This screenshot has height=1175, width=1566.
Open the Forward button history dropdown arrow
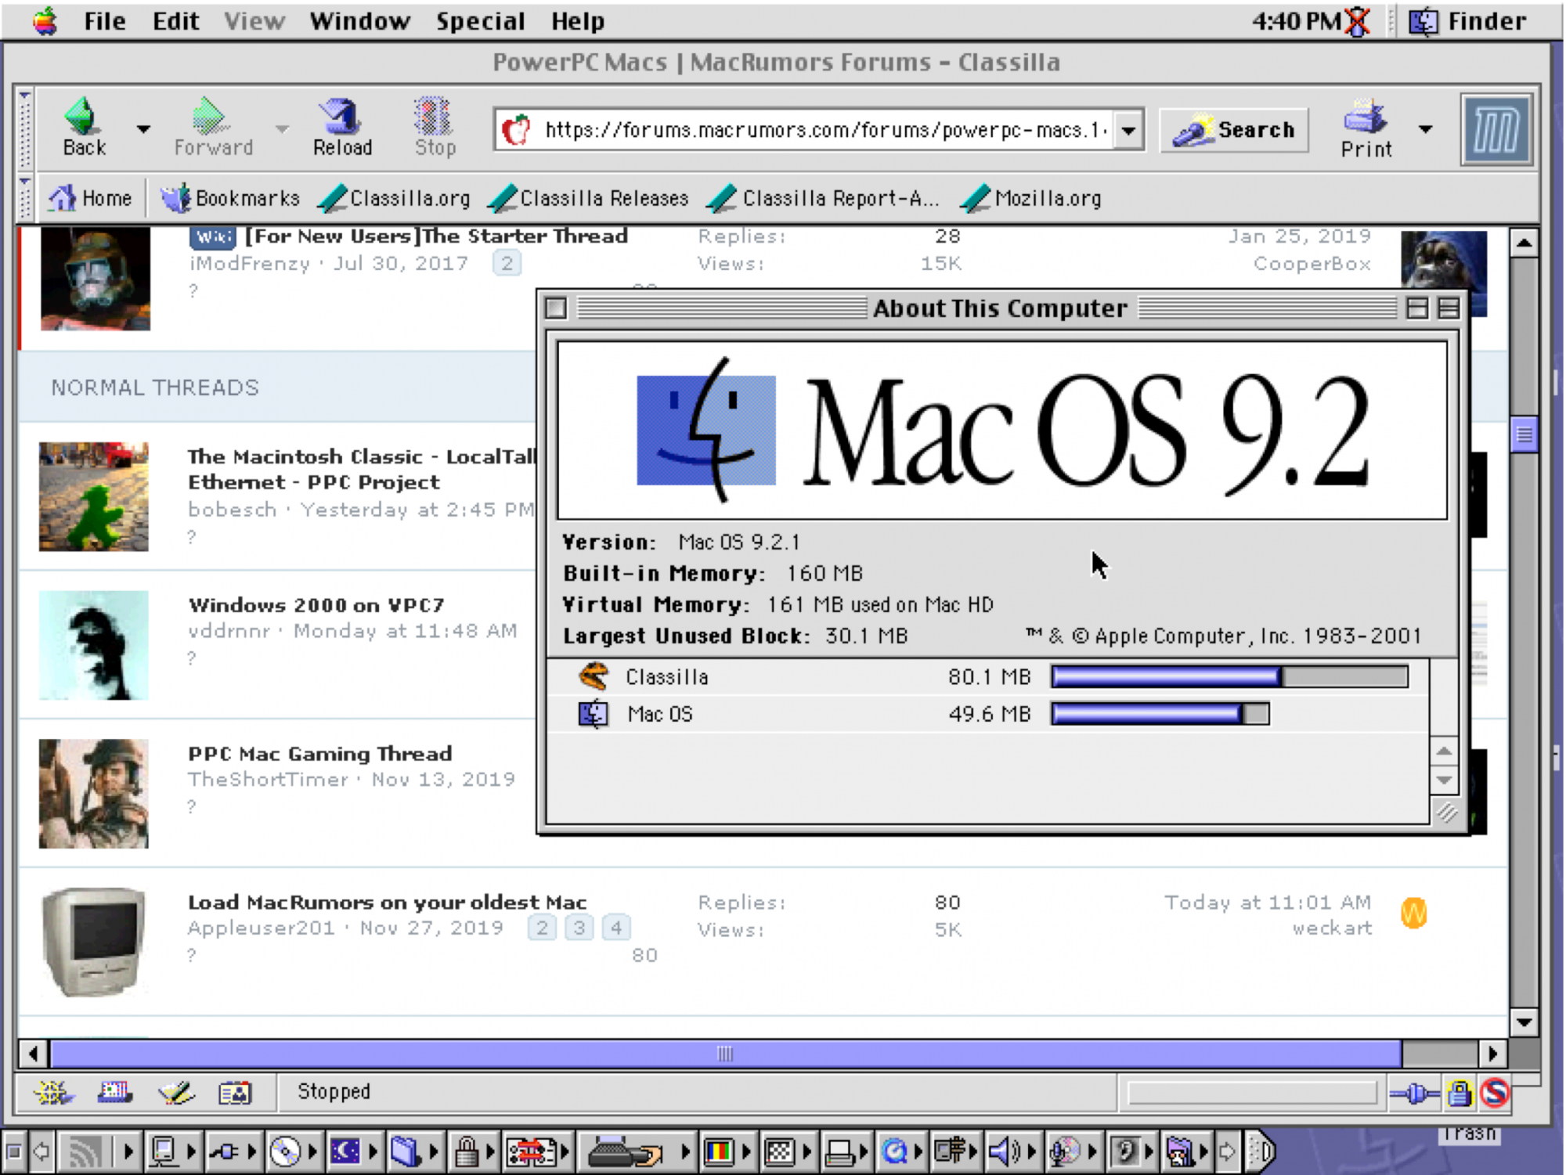click(282, 129)
